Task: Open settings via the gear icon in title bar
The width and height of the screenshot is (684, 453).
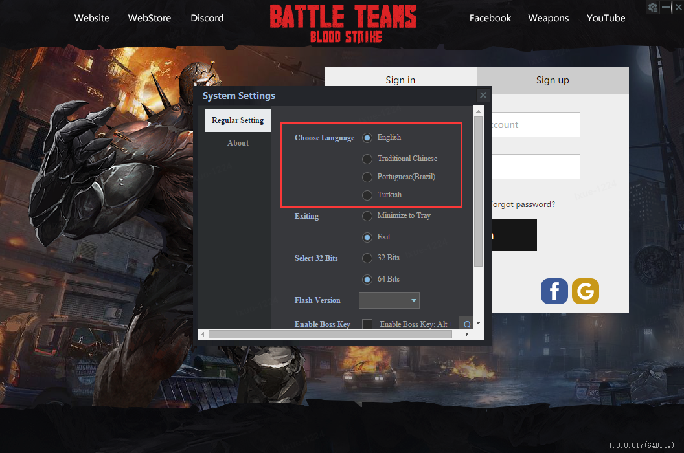Action: coord(652,7)
